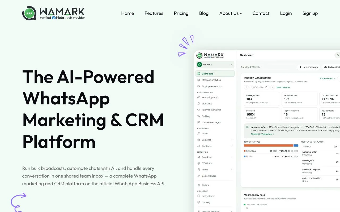Click the Orders list icon

(199, 185)
